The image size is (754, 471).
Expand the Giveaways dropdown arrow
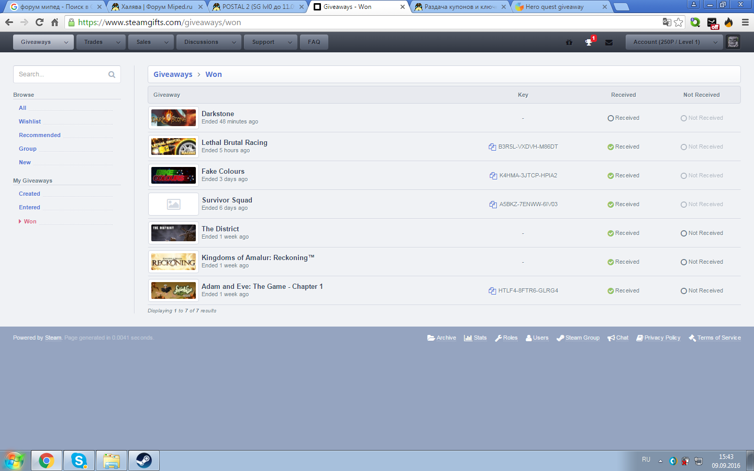66,42
